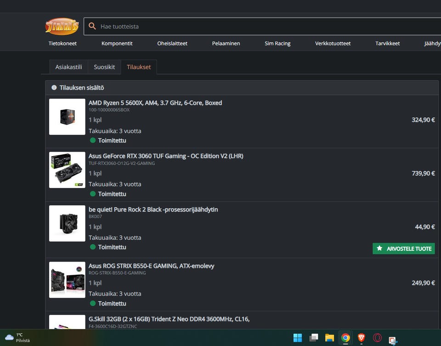Open the Pelaaminen menu

226,43
